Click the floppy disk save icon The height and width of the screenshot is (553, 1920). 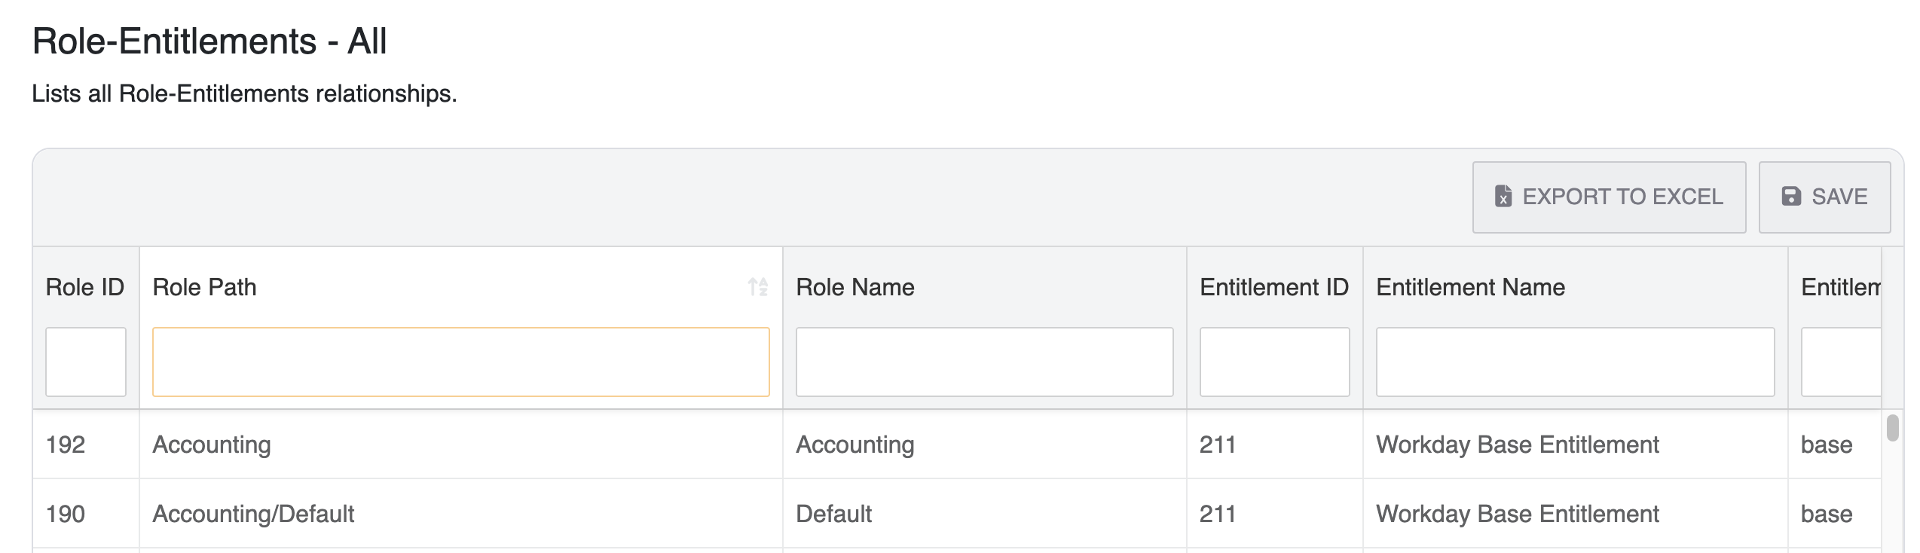click(1790, 197)
